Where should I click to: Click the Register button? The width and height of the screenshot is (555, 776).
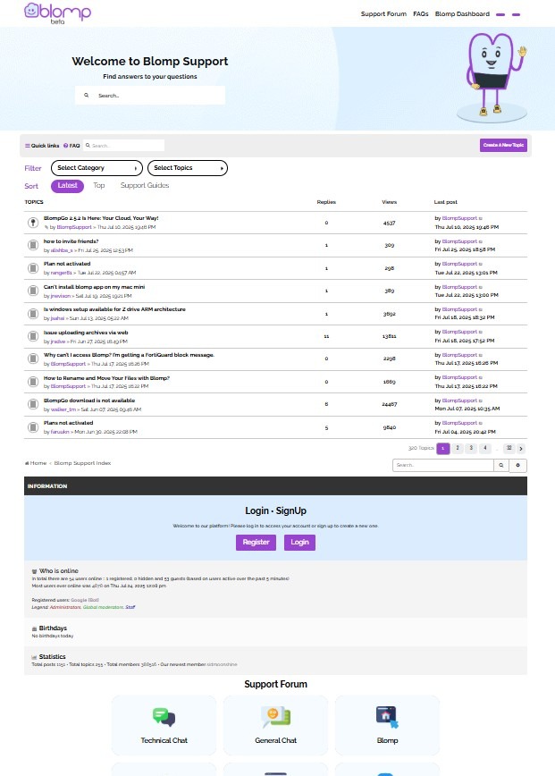point(256,543)
